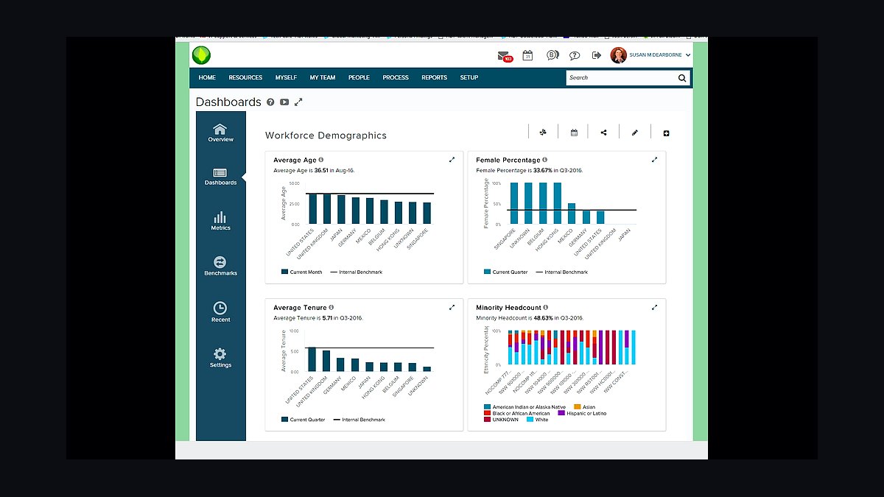Click the magnifier search icon
Screen dimensions: 884x497
click(x=682, y=77)
